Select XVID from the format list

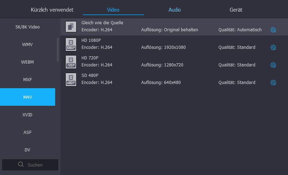coord(27,115)
